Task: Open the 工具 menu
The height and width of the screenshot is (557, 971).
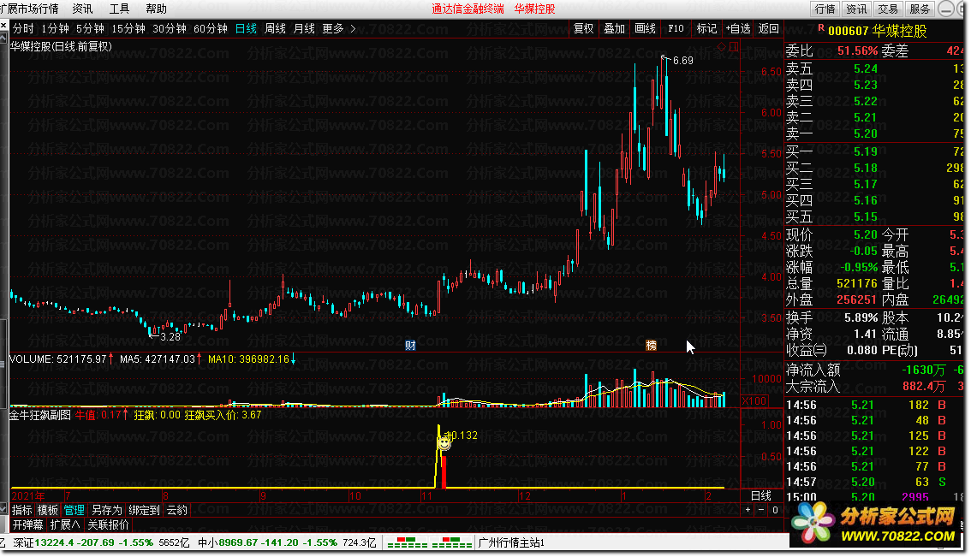Action: point(120,9)
